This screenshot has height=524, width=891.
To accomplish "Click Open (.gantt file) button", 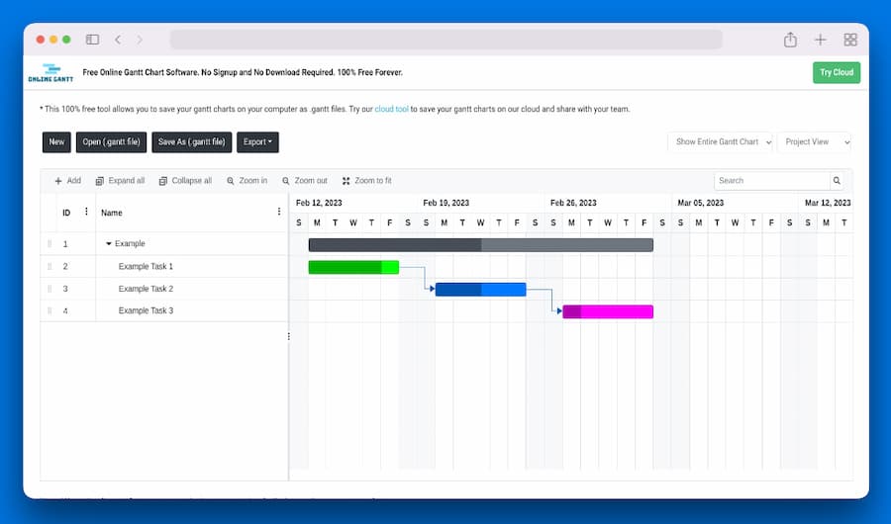I will pyautogui.click(x=111, y=142).
